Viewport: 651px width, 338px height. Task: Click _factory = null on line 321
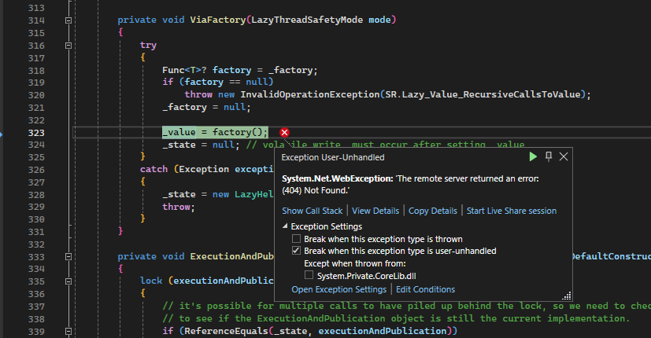[x=206, y=107]
